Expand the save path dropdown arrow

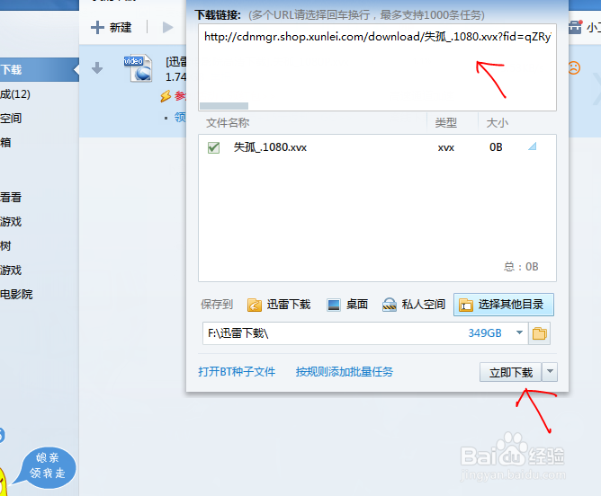coord(519,332)
